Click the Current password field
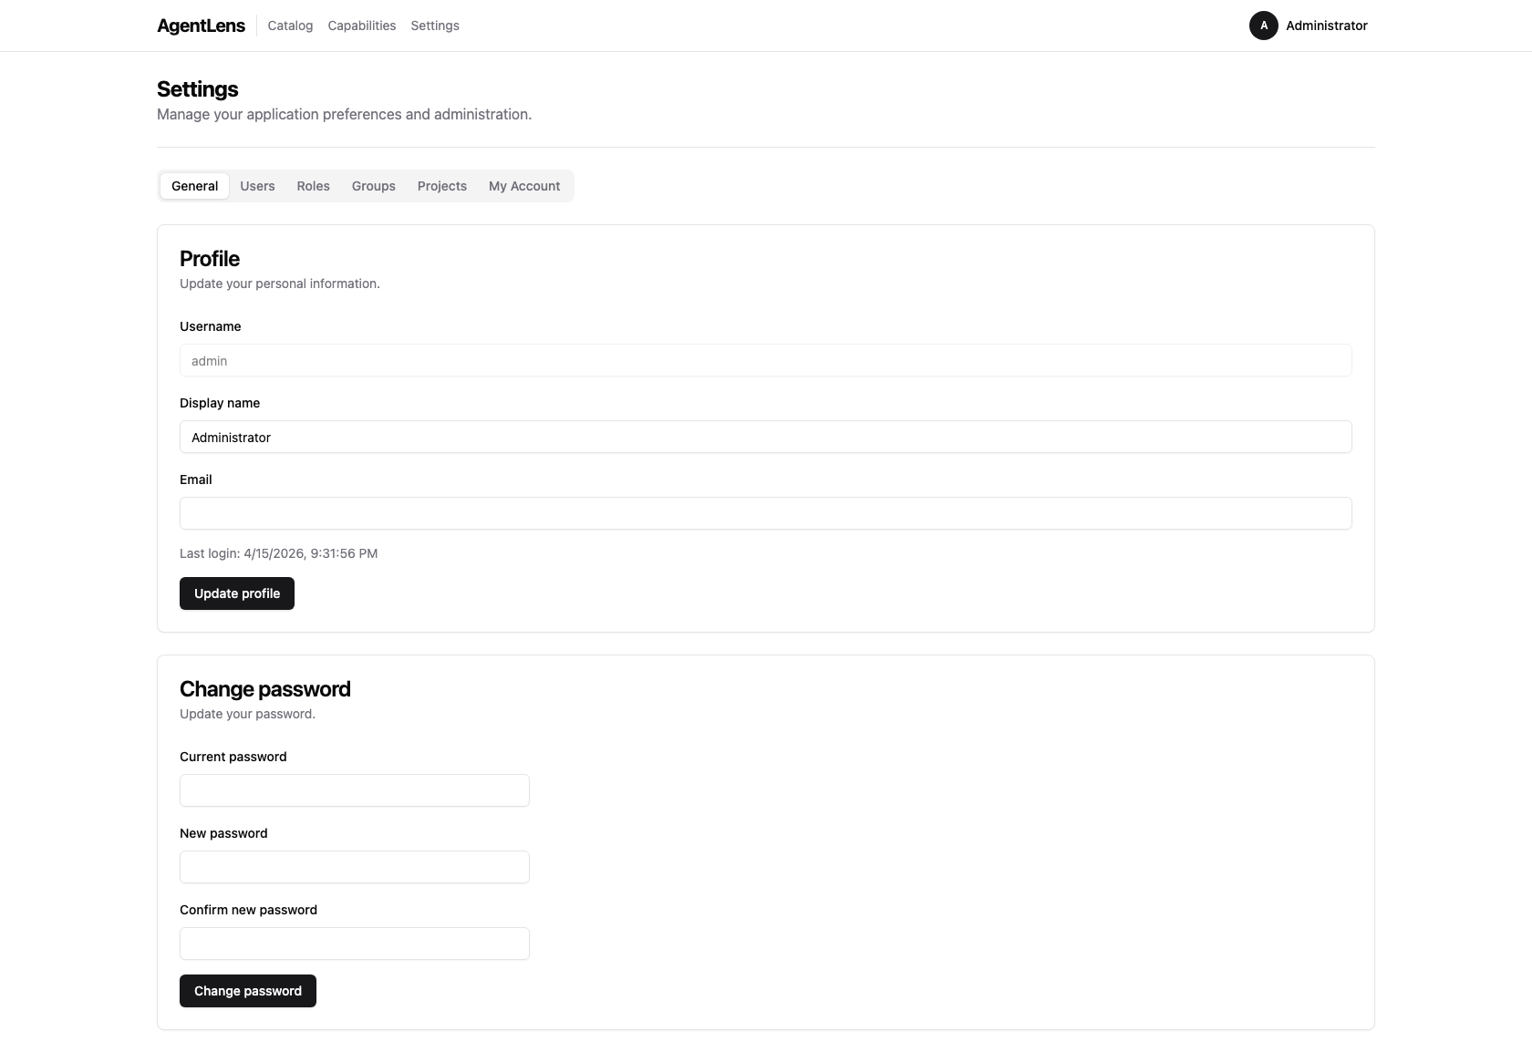Screen dimensions: 1532x1052 [x=354, y=790]
